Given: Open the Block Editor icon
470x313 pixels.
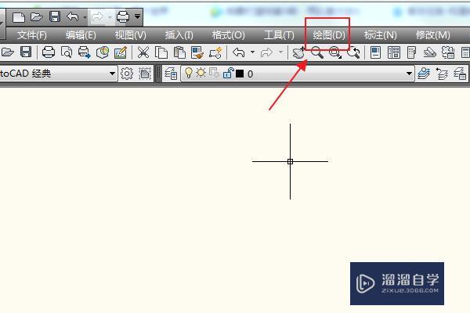Looking at the screenshot, I should pyautogui.click(x=216, y=52).
